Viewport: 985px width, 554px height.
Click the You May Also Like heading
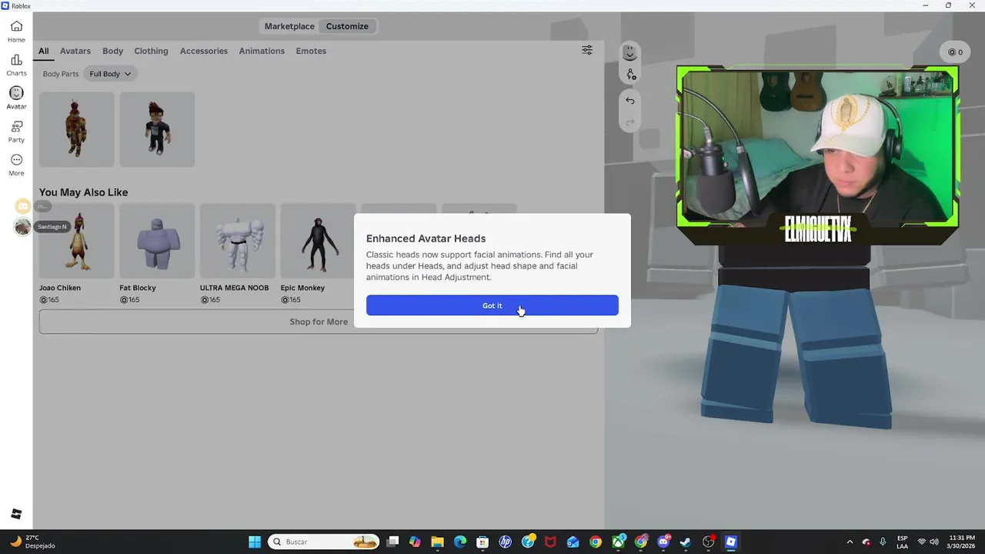click(84, 192)
